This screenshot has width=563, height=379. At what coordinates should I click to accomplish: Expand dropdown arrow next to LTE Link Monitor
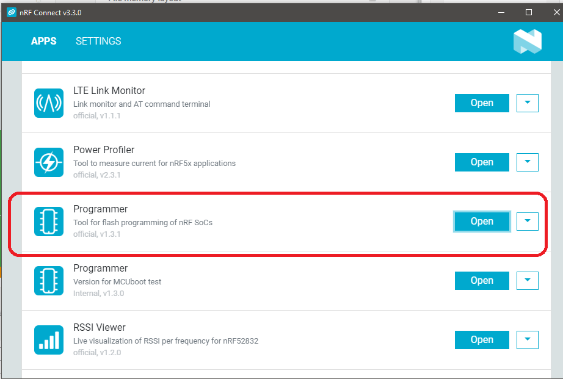click(528, 103)
